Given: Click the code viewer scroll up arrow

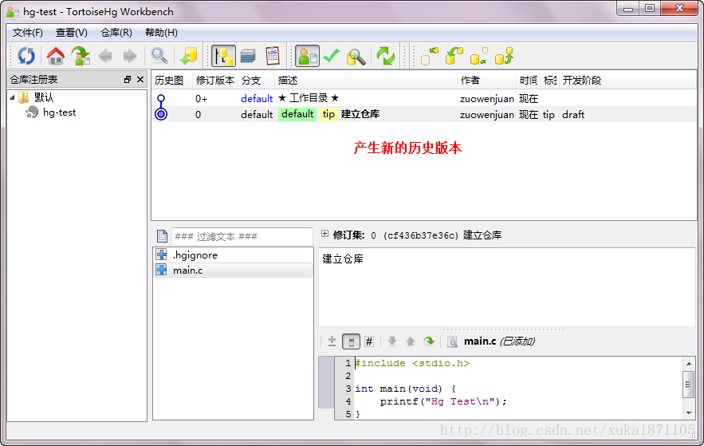Looking at the screenshot, I should point(689,363).
